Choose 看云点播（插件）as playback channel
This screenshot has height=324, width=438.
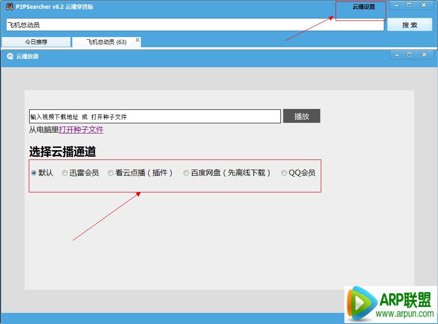pos(110,173)
